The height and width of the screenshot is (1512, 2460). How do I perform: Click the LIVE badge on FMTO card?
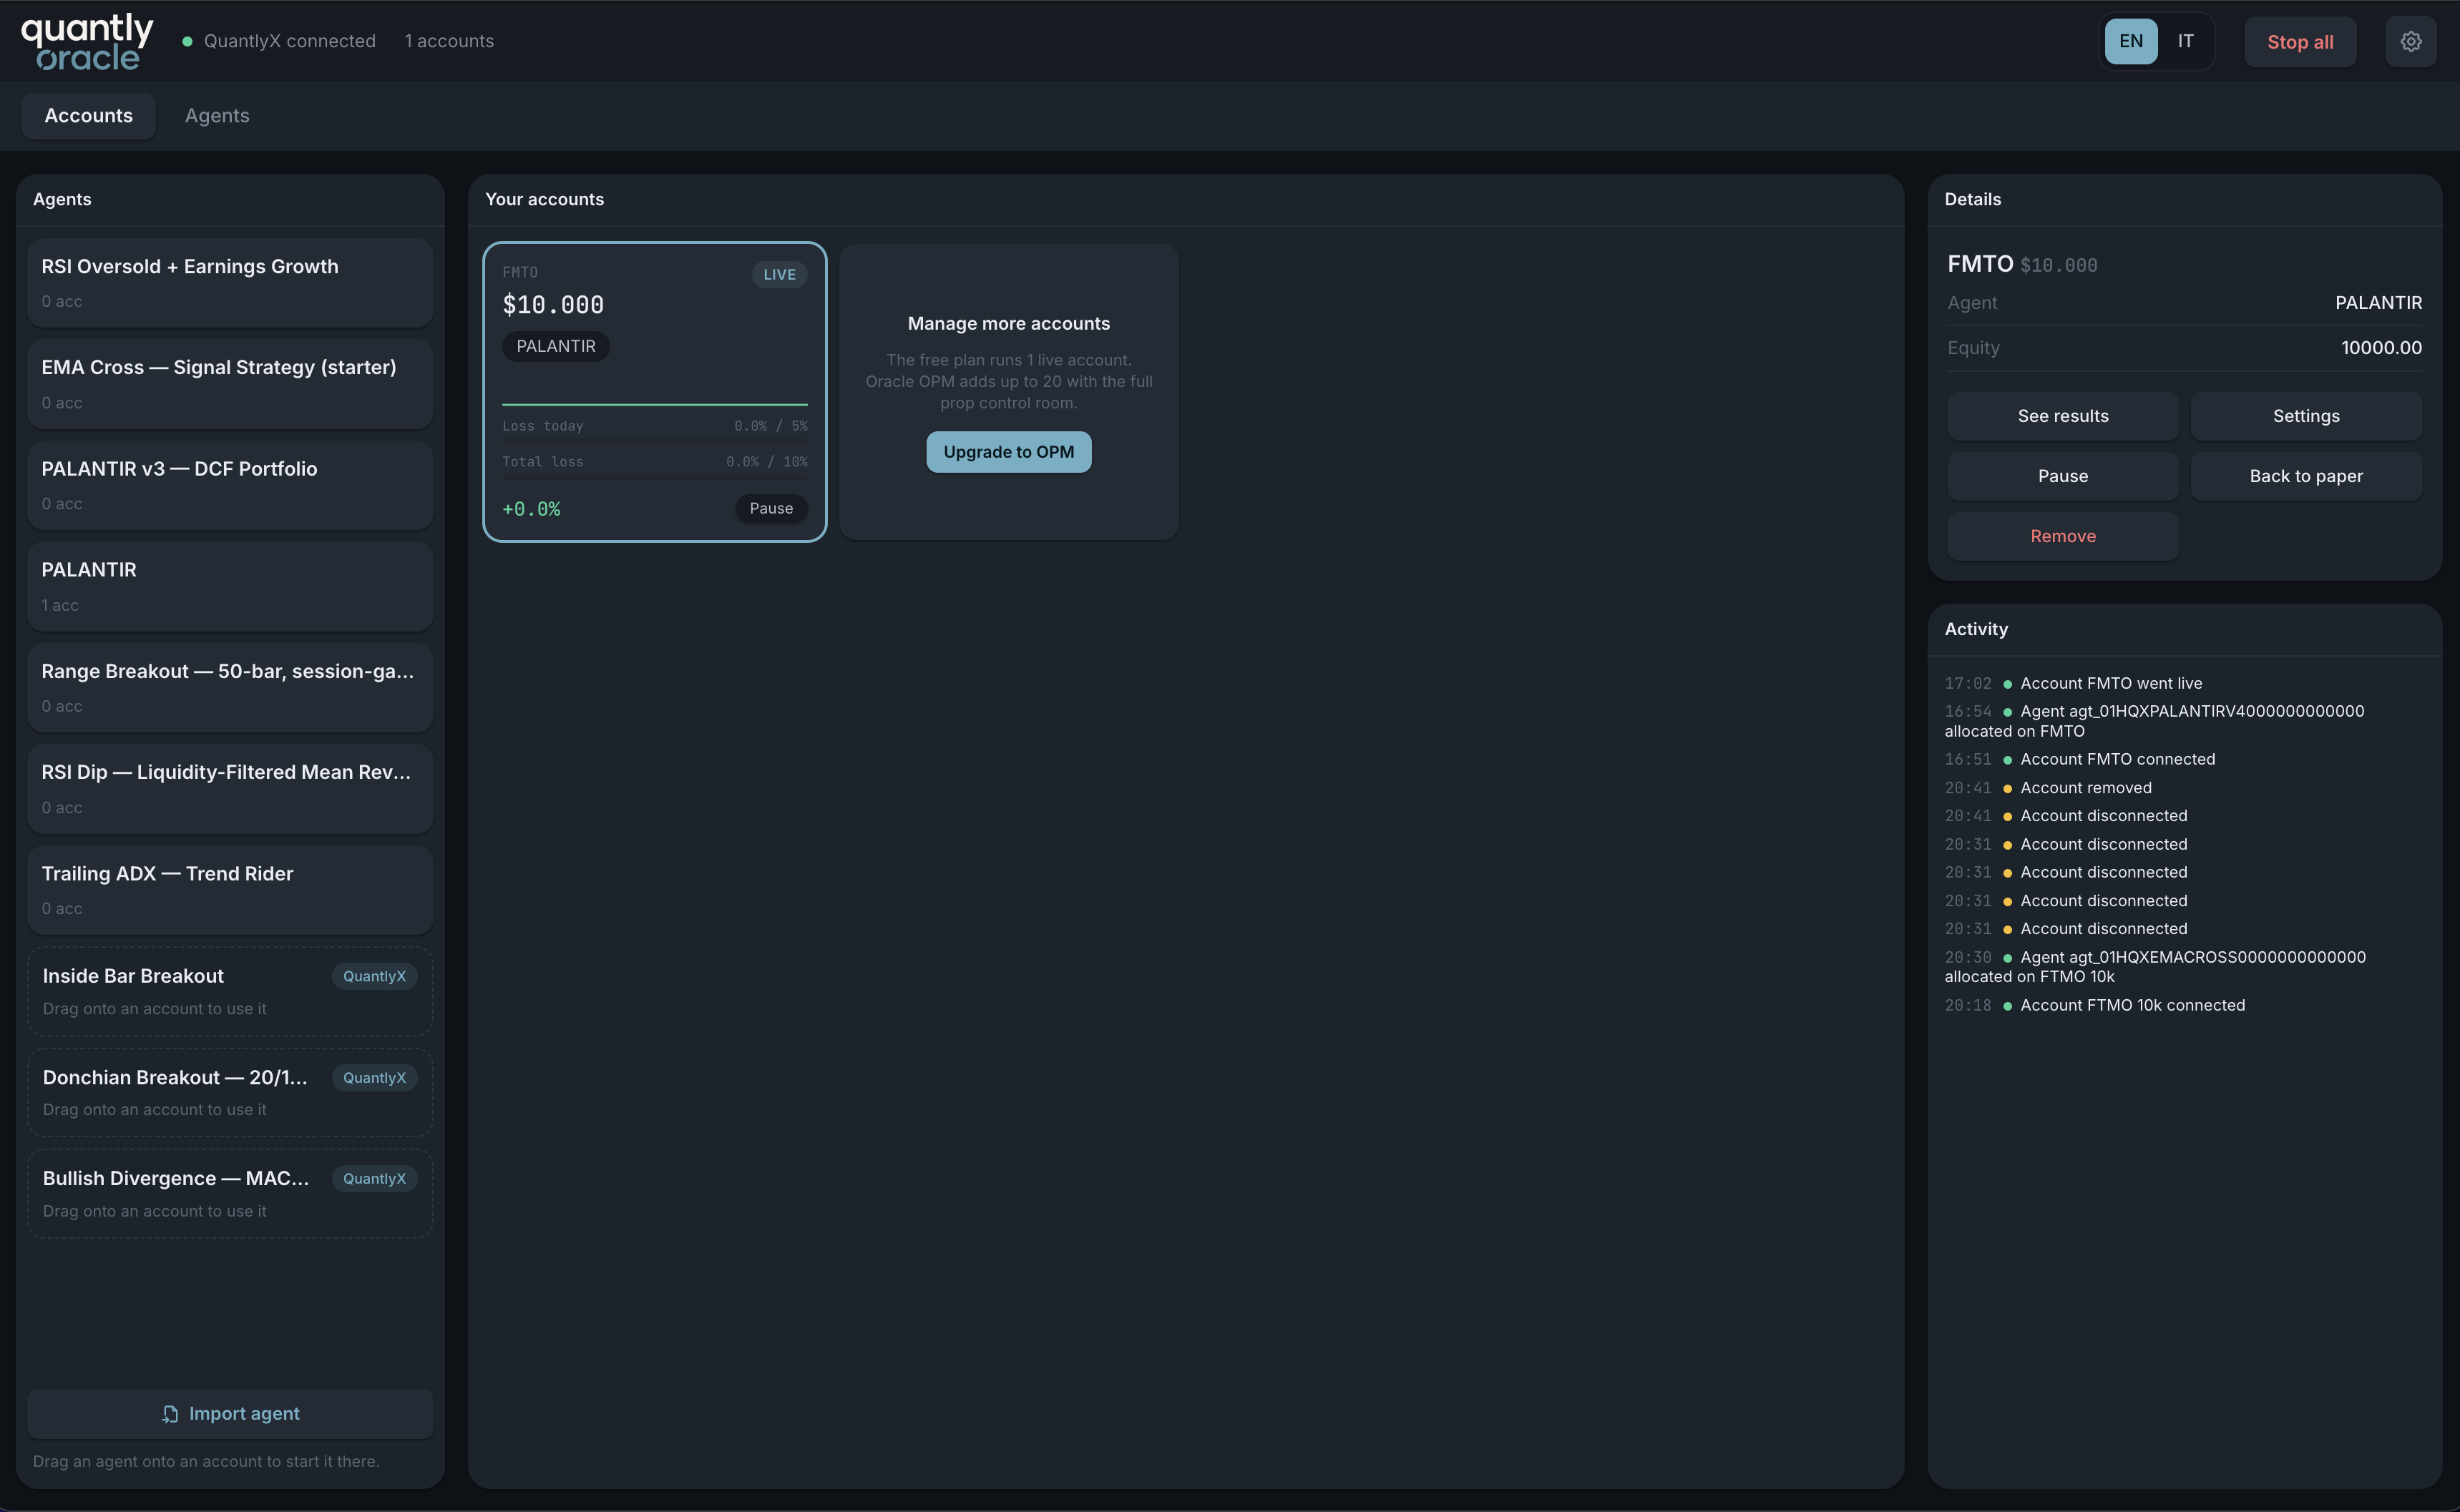click(x=779, y=275)
